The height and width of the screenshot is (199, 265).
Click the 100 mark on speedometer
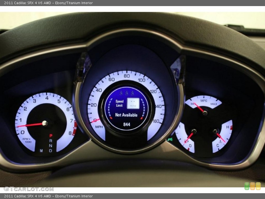141,80
